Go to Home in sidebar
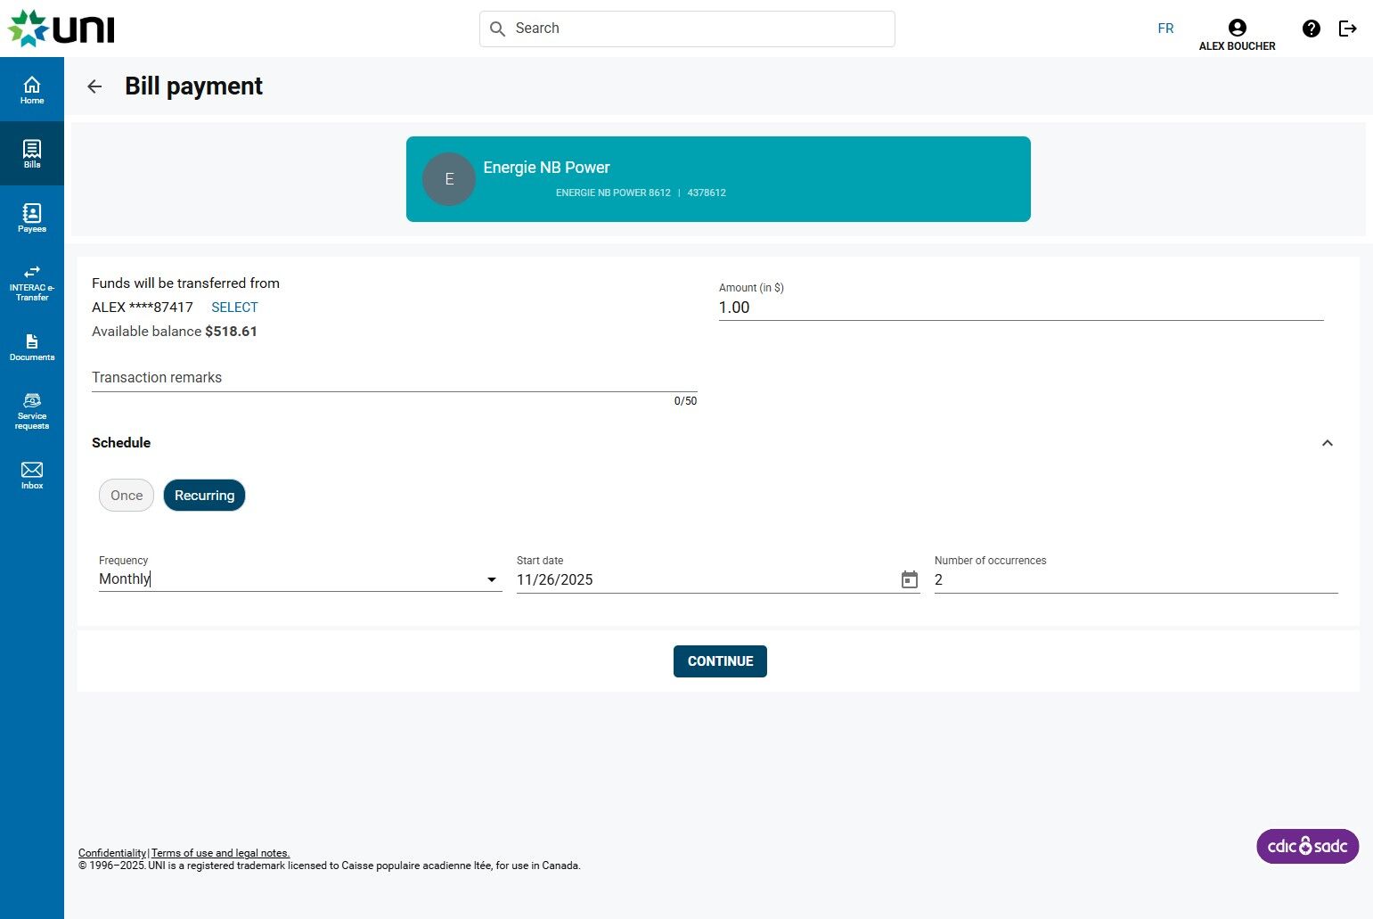 pyautogui.click(x=32, y=89)
